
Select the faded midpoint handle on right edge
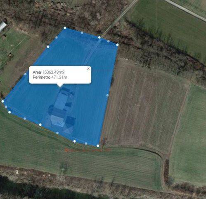107,95
